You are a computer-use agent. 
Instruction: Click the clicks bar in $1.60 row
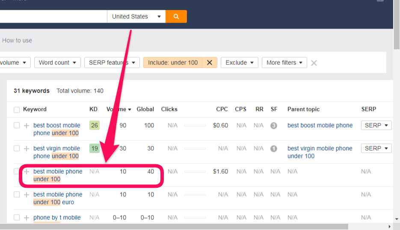pos(195,172)
